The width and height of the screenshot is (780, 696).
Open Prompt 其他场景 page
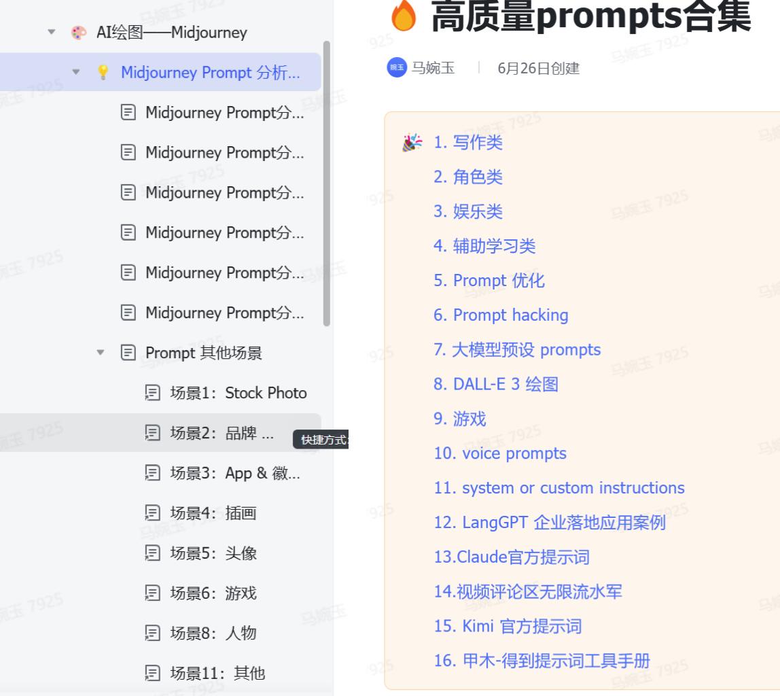click(203, 353)
